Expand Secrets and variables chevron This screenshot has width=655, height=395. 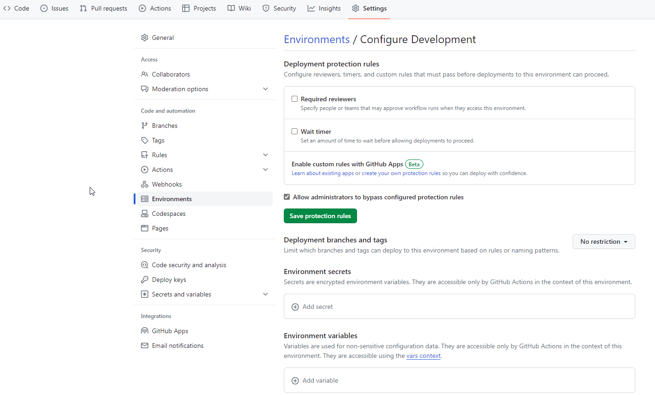pyautogui.click(x=265, y=294)
